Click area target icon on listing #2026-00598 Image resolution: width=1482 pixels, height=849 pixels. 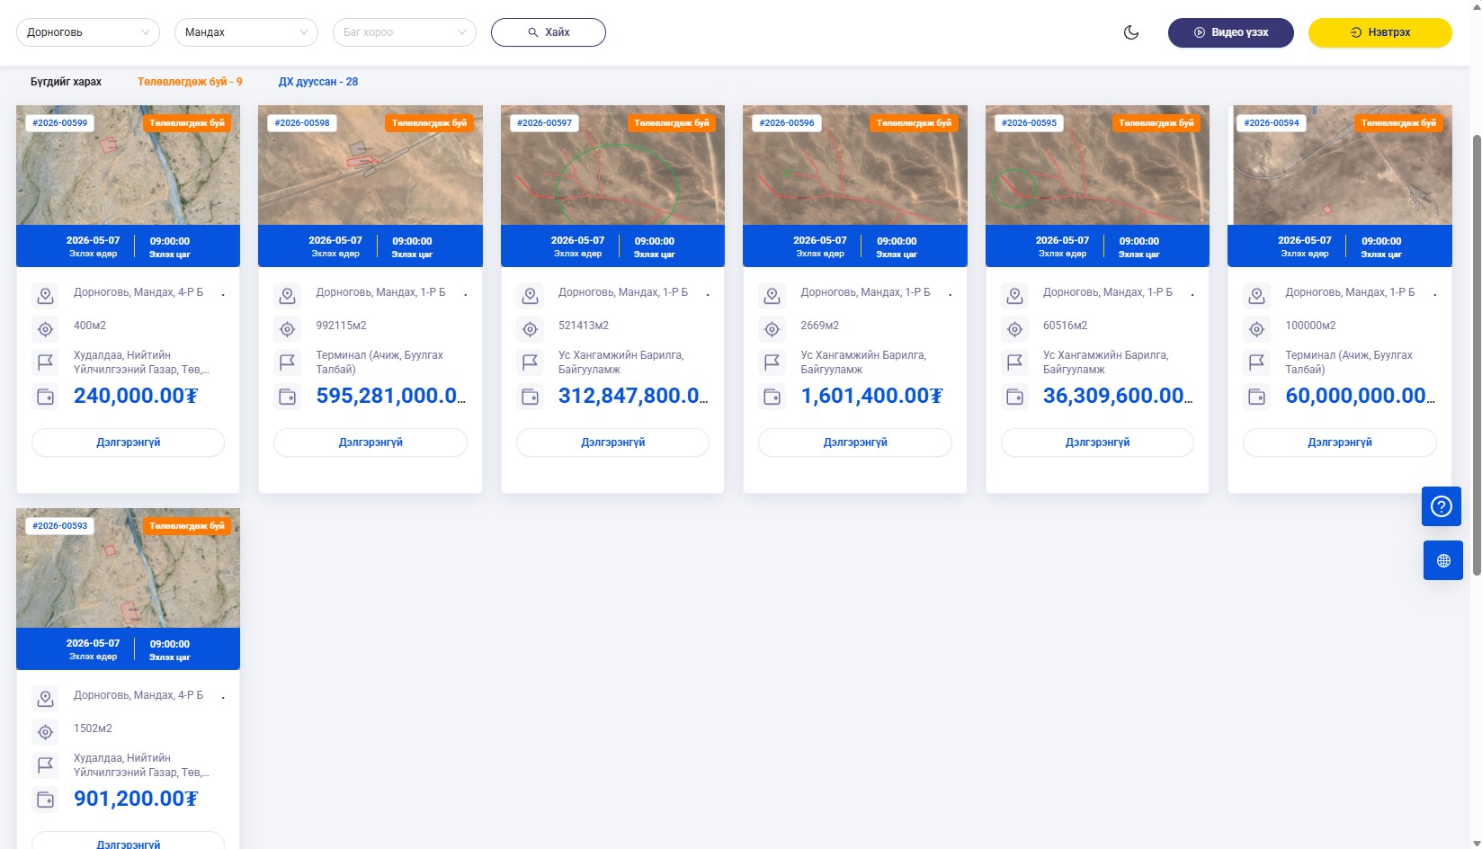click(x=288, y=329)
